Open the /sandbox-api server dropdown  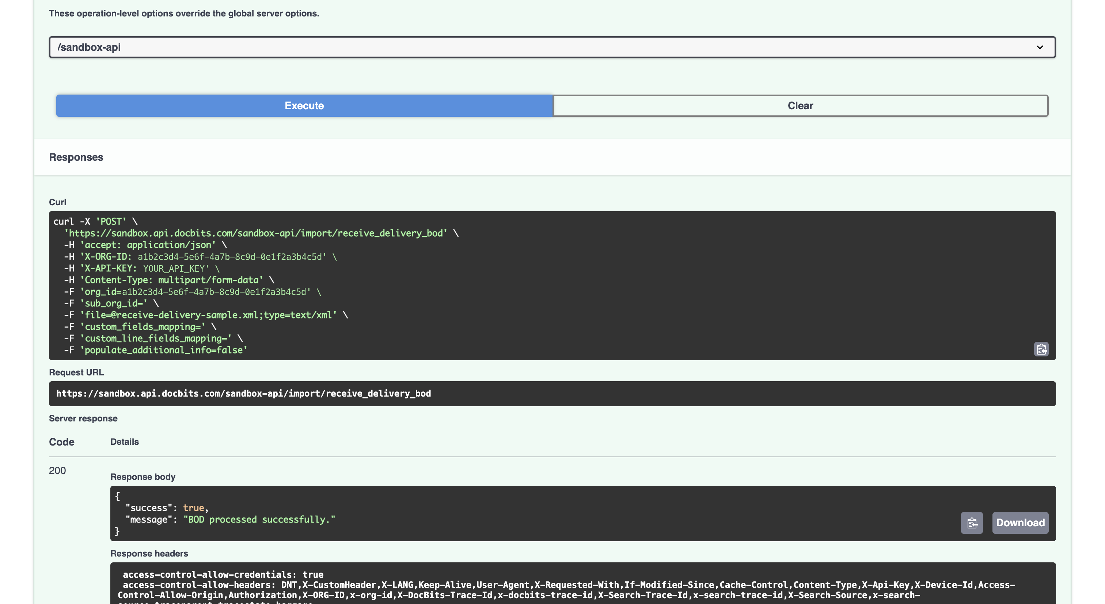pos(552,47)
